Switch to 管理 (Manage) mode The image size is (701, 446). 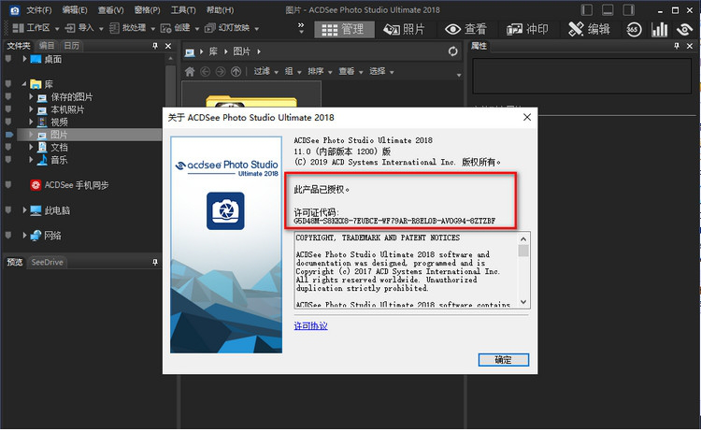343,30
